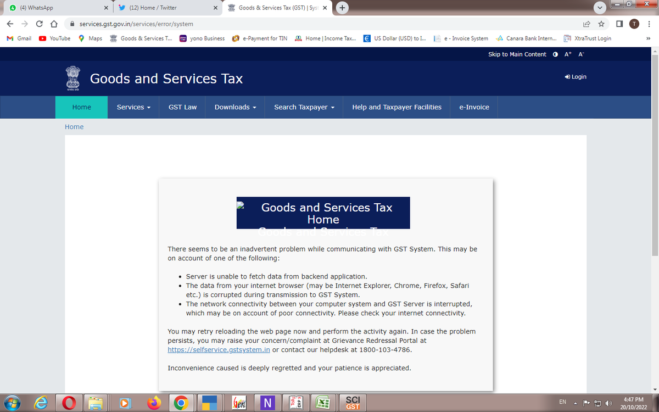This screenshot has height=412, width=659.
Task: Open the Maps bookmark
Action: pyautogui.click(x=91, y=38)
